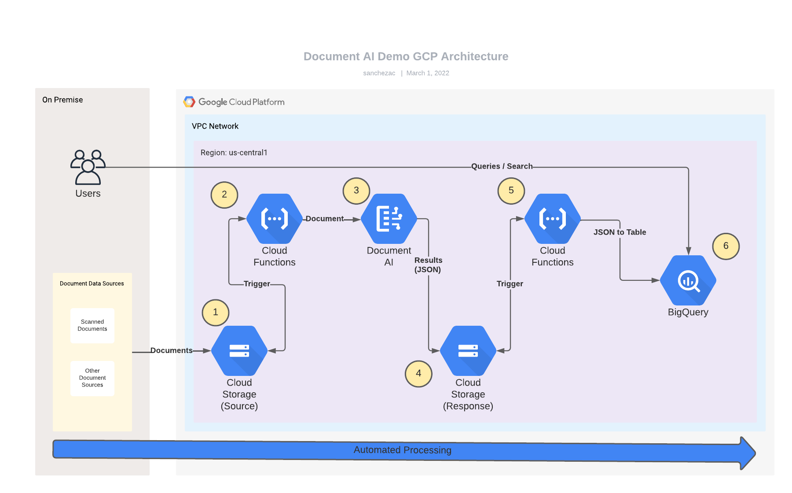
Task: Click the Document AI service icon
Action: [389, 219]
